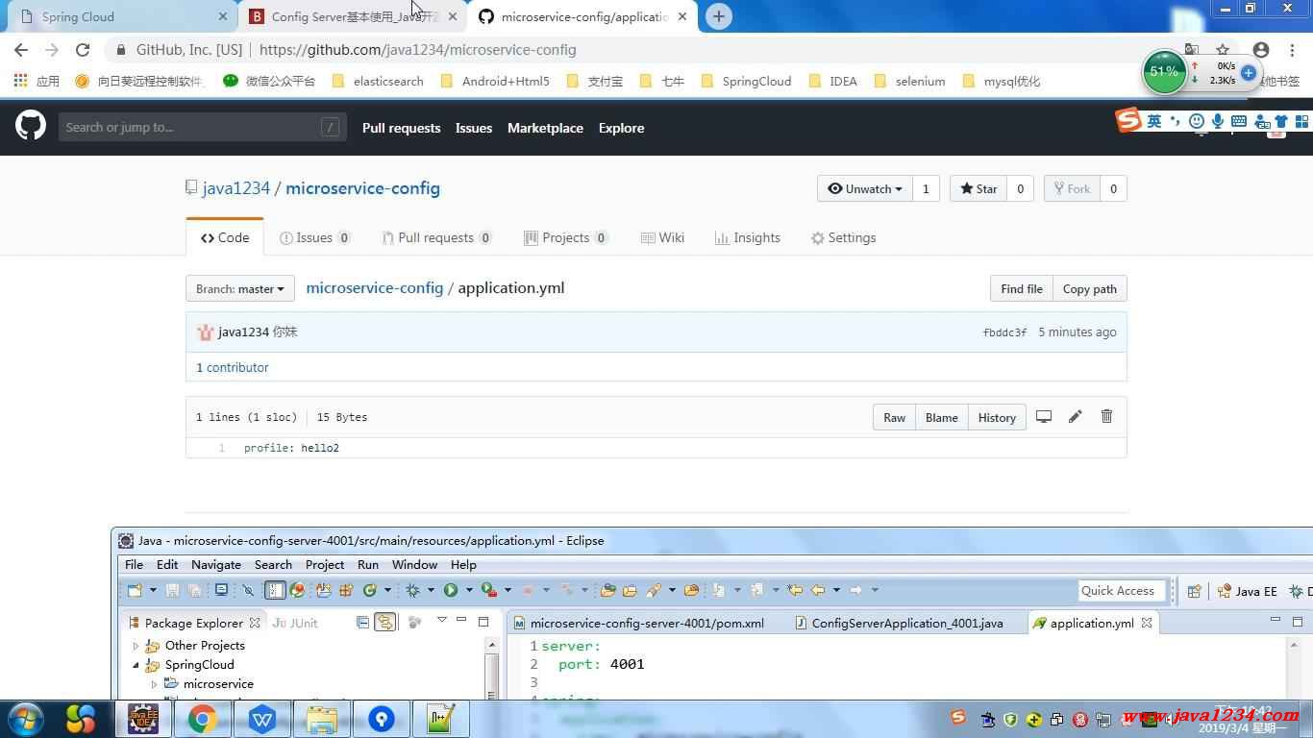The image size is (1313, 738).
Task: Open the Branch: master dropdown
Action: click(x=240, y=288)
